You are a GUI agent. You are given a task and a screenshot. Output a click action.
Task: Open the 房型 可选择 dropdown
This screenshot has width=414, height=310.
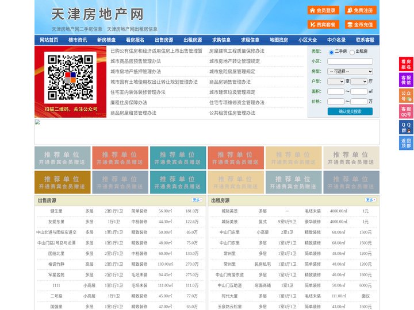coord(350,71)
